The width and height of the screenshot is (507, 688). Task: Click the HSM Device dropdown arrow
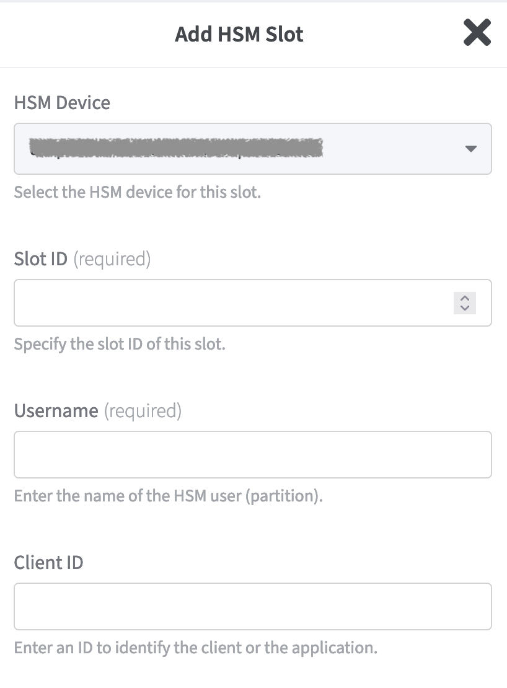(470, 149)
